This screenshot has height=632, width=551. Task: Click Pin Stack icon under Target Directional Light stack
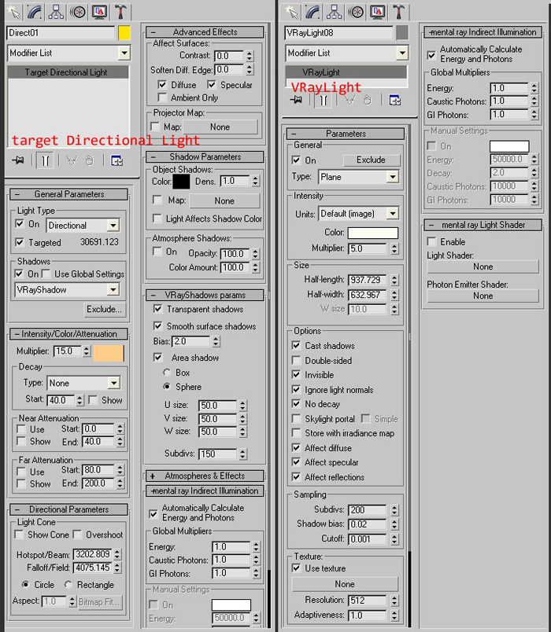18,160
